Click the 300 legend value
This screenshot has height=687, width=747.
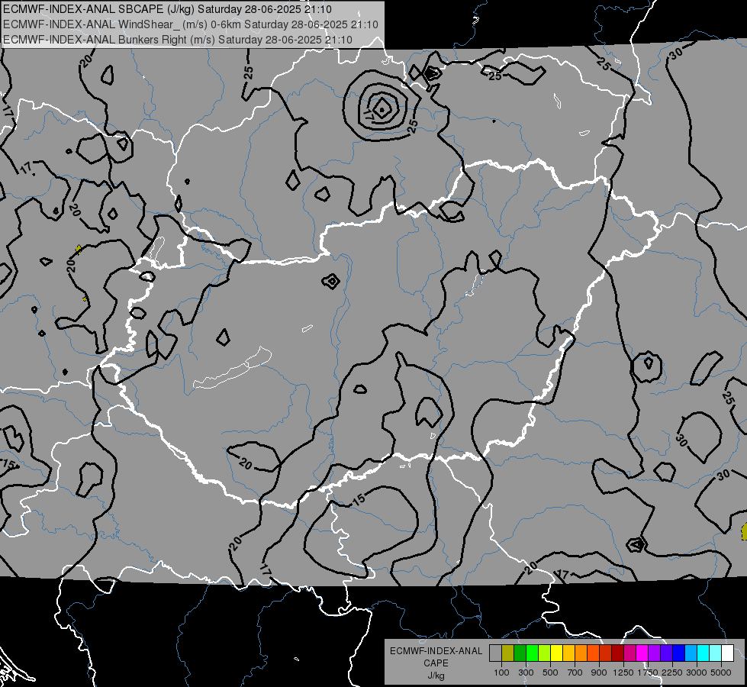click(526, 672)
